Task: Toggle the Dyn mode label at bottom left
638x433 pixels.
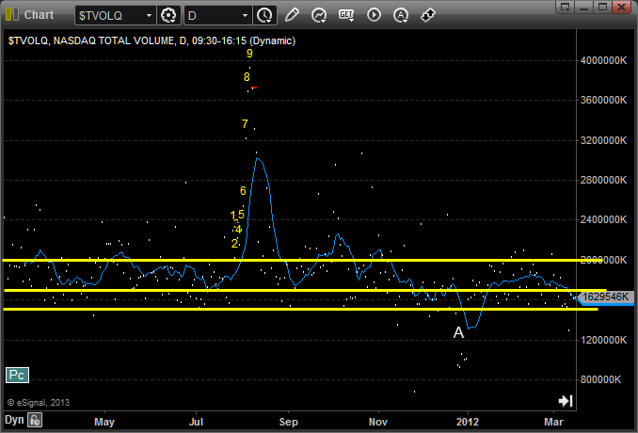Action: pos(13,420)
